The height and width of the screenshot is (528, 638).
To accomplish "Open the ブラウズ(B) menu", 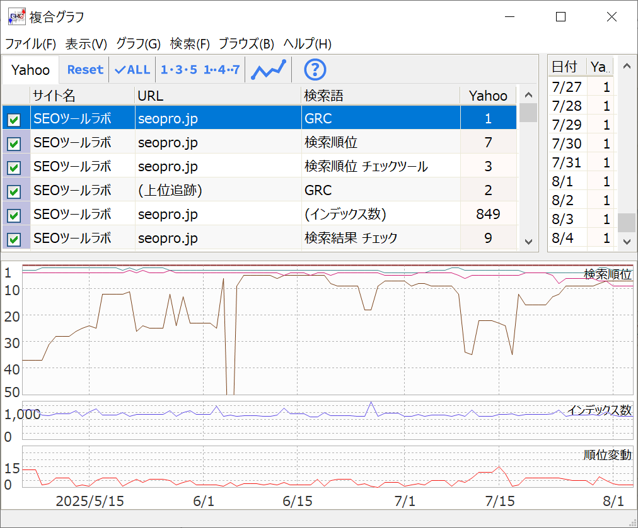I will (246, 43).
